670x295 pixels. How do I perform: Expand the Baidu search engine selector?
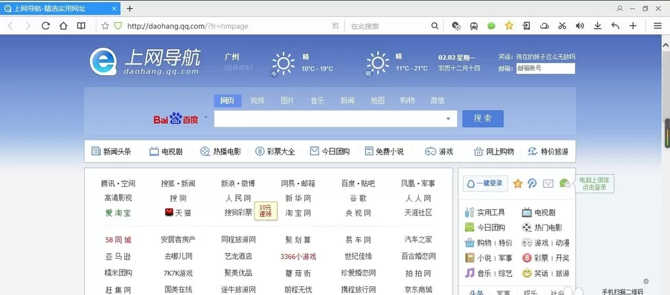(x=206, y=117)
